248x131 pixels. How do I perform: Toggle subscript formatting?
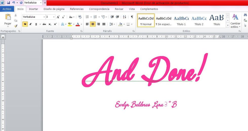(x=50, y=24)
